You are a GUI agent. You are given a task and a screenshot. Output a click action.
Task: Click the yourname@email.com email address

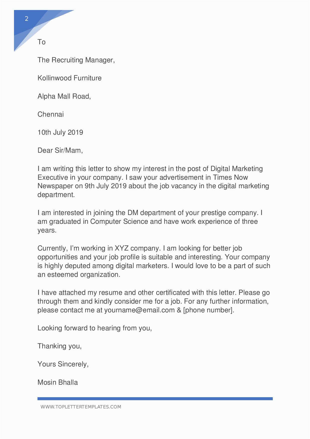[139, 310]
